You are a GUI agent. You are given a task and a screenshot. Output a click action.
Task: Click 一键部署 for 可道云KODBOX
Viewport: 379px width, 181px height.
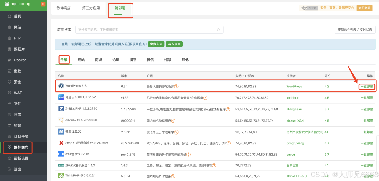(x=366, y=98)
